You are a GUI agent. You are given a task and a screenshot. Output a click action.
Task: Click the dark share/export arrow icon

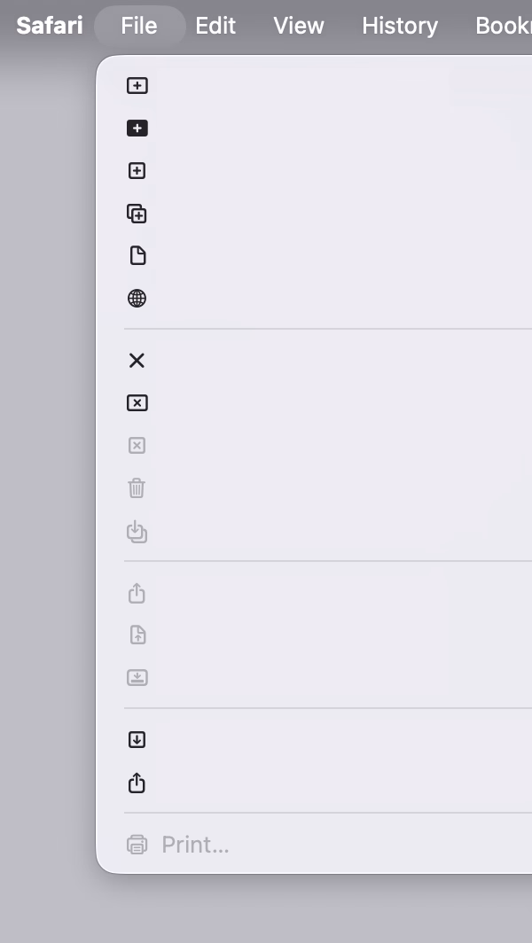[137, 783]
